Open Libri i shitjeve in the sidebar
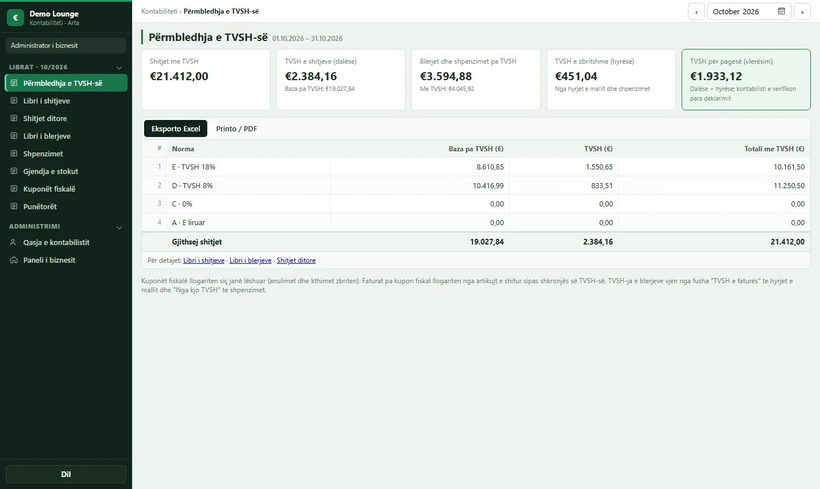Image resolution: width=820 pixels, height=489 pixels. (66, 101)
